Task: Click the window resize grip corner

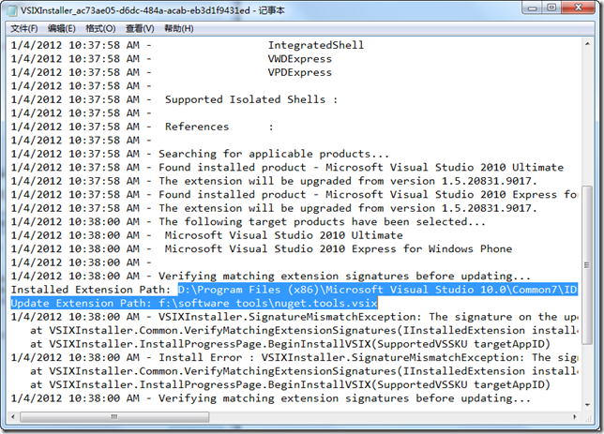Action: click(x=588, y=417)
